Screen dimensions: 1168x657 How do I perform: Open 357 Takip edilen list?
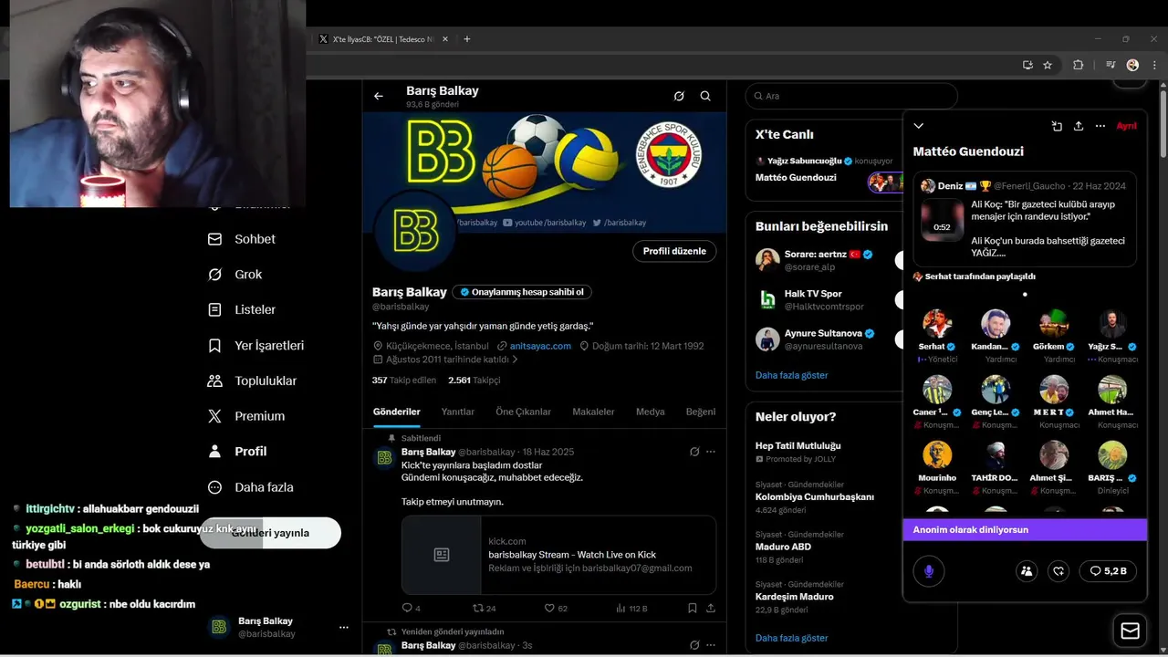[404, 380]
